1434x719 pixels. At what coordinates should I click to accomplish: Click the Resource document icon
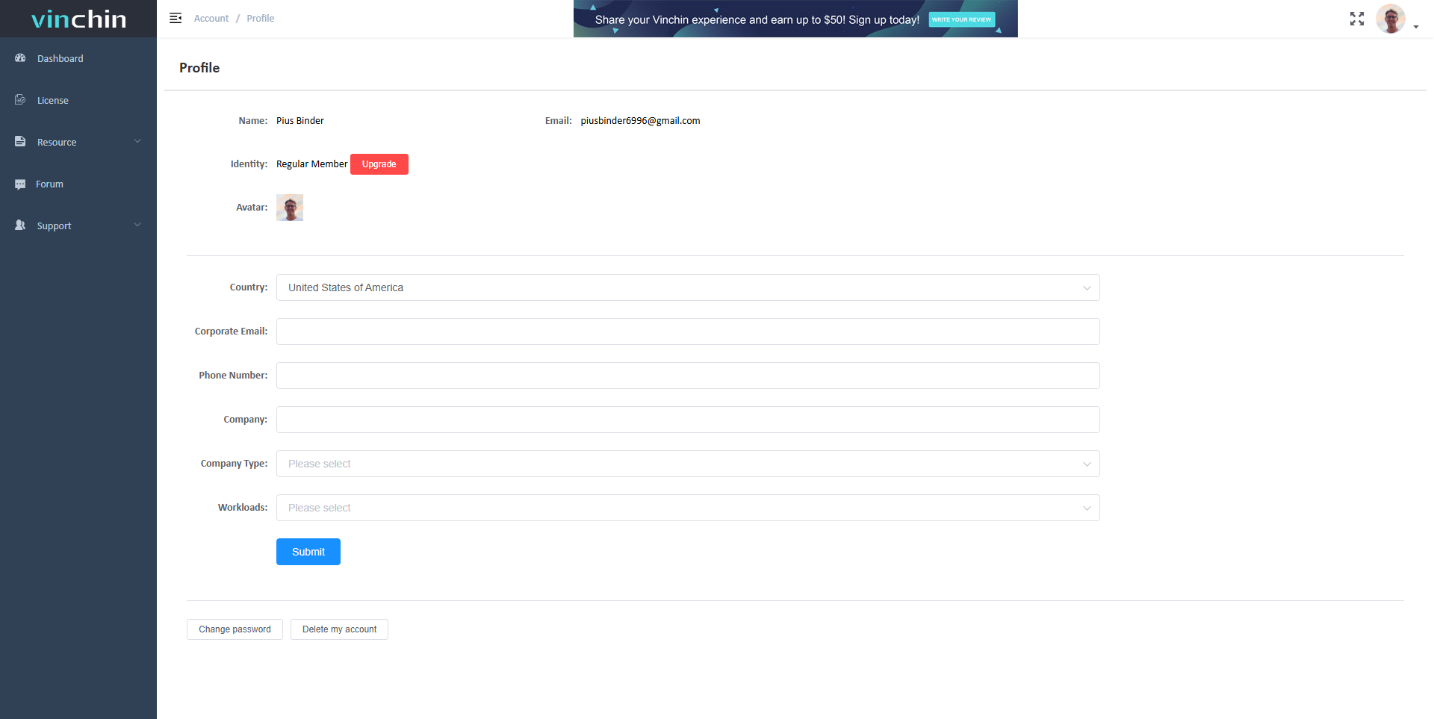tap(20, 142)
